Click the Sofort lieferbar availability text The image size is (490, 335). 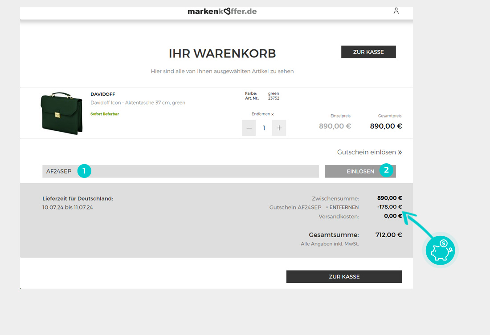105,114
